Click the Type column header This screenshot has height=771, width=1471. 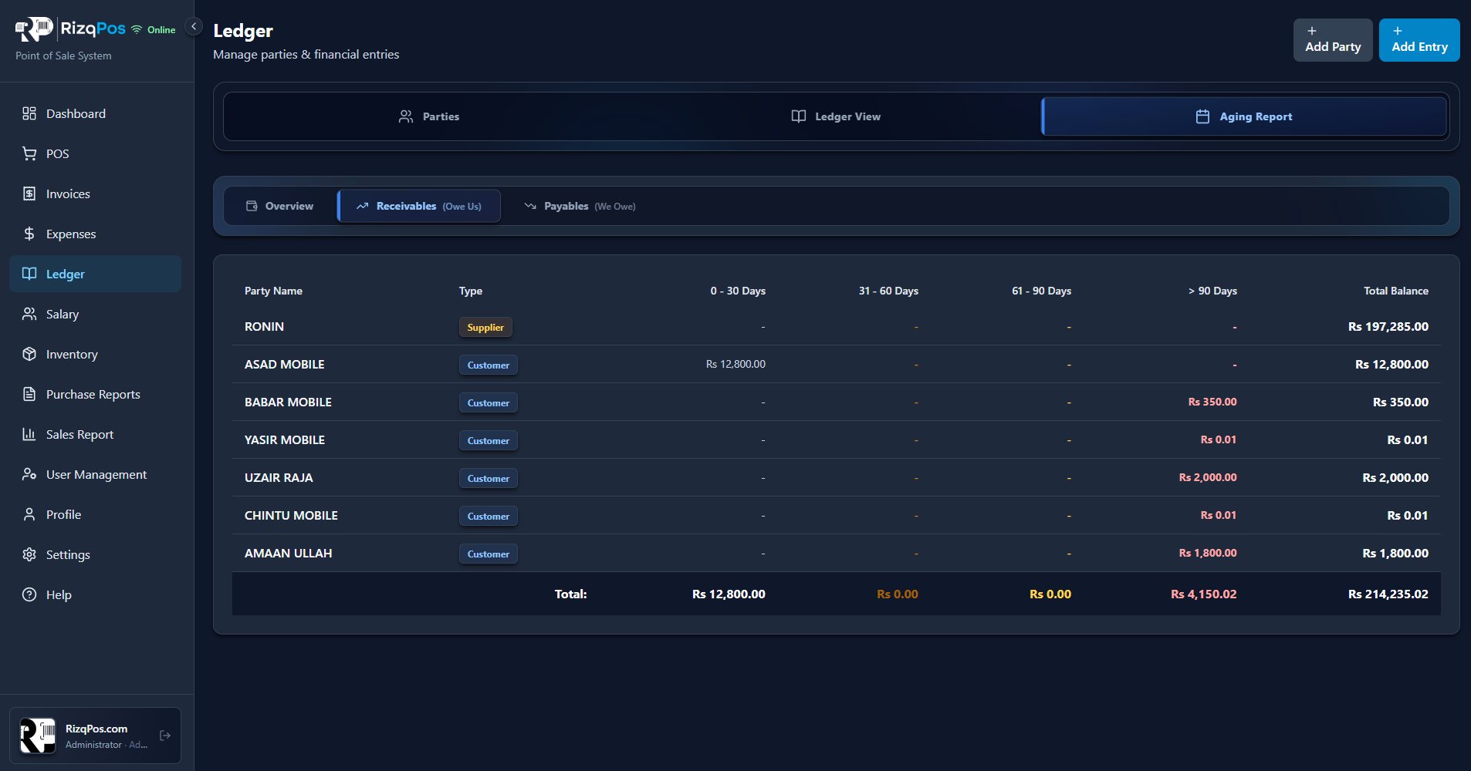tap(471, 291)
